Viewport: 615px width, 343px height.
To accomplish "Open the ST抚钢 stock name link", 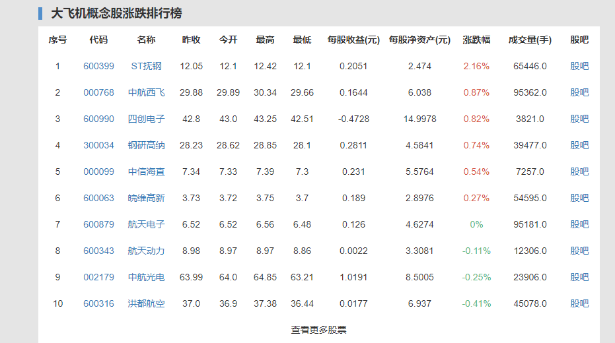I will coord(146,66).
